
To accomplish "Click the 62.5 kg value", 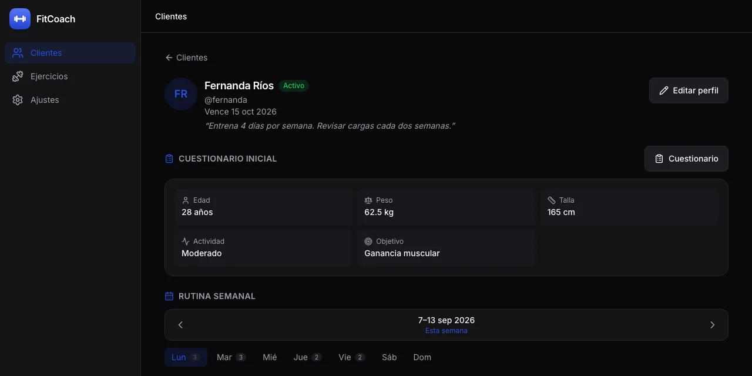I will 379,212.
